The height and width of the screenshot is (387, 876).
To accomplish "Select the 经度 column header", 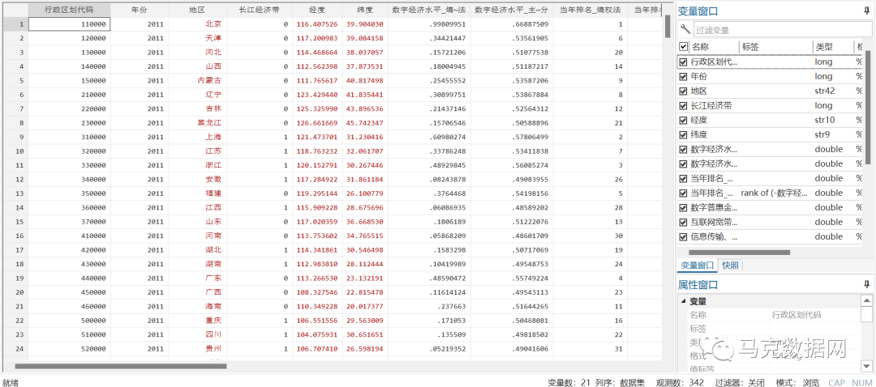I will 317,10.
